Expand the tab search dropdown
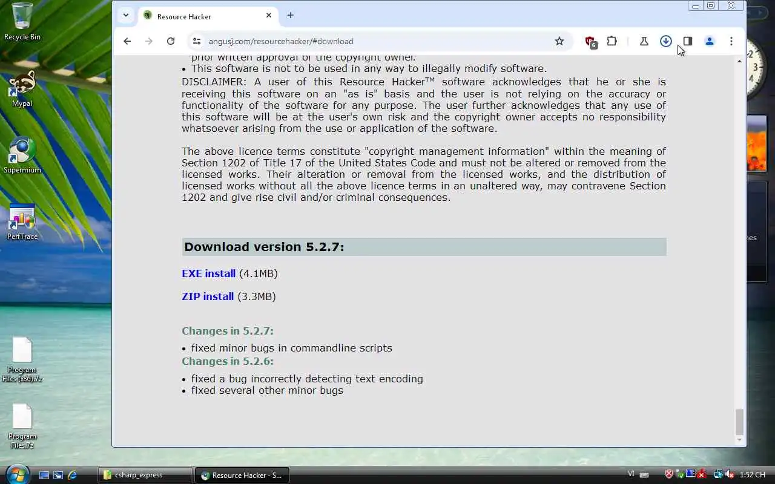This screenshot has width=775, height=484. tap(125, 16)
